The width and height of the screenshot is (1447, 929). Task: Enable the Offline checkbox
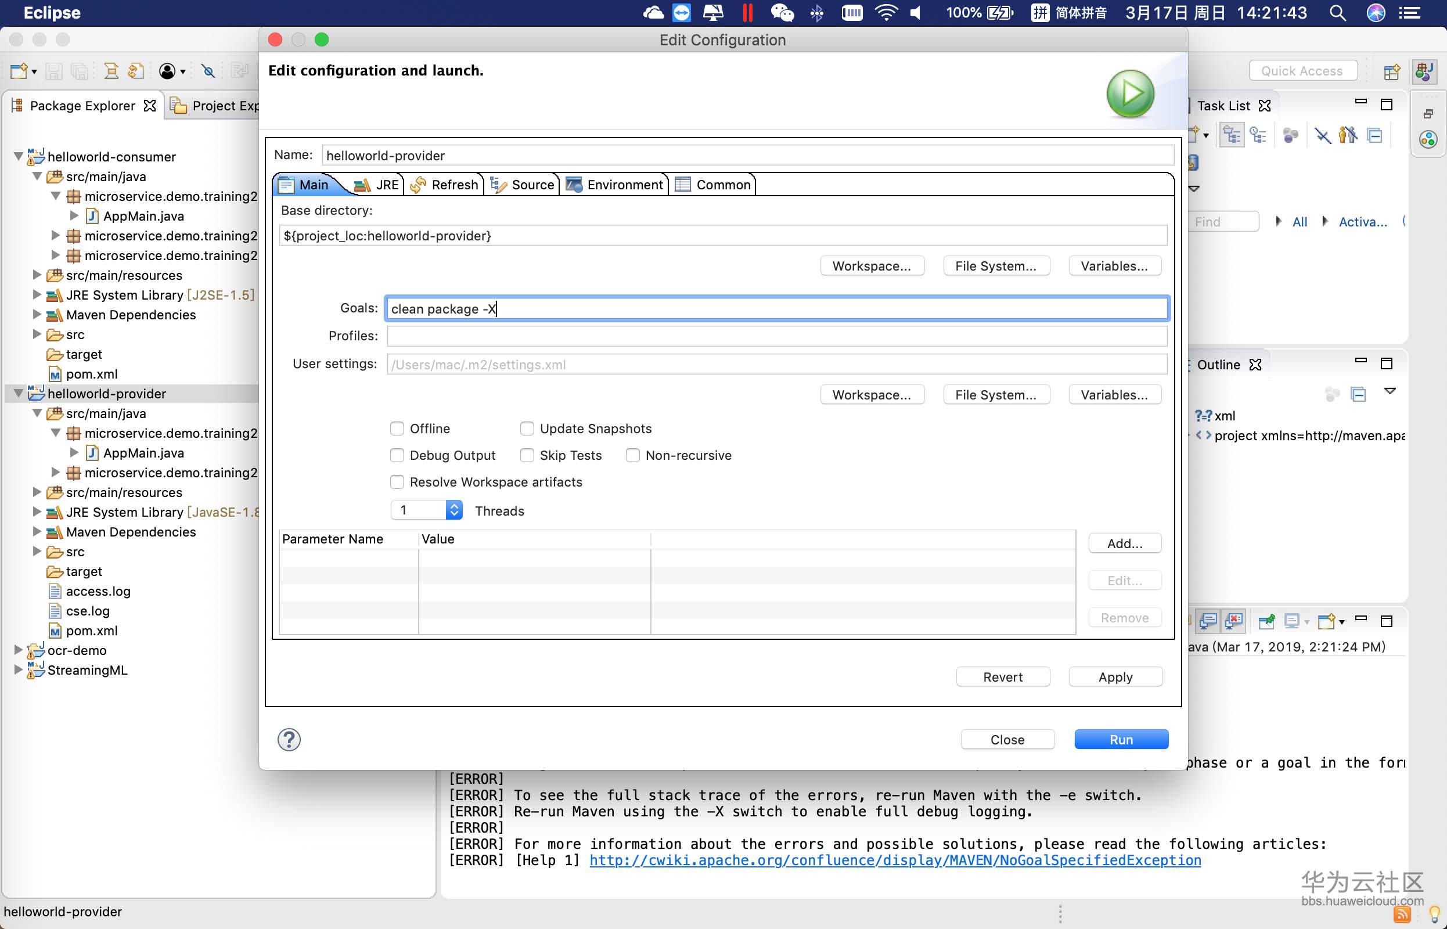tap(397, 429)
